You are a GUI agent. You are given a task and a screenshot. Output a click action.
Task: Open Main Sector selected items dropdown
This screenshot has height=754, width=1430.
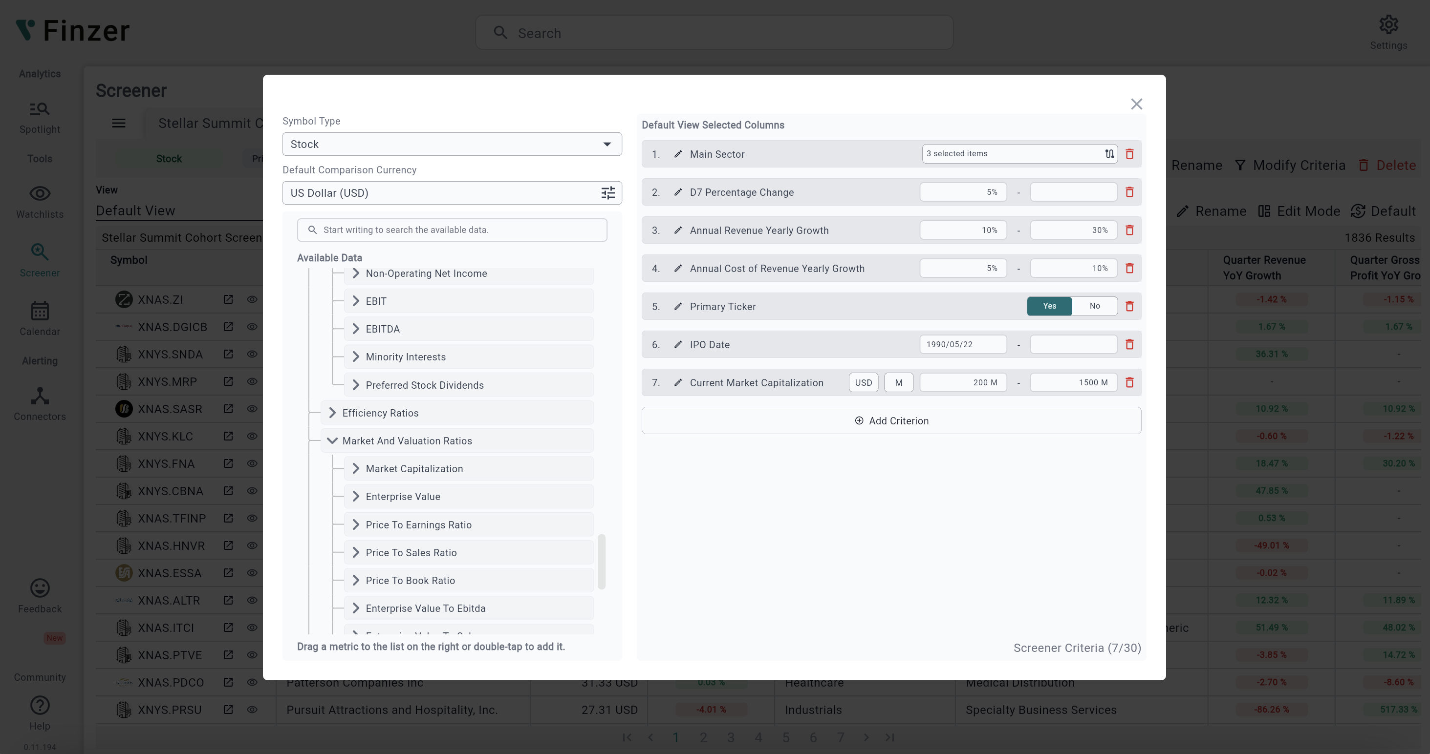1019,154
